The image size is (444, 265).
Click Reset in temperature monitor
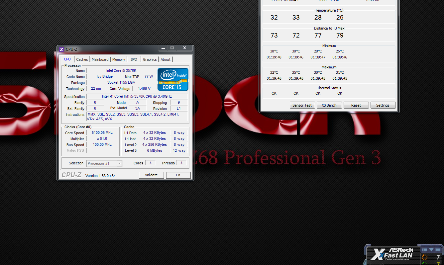click(356, 105)
